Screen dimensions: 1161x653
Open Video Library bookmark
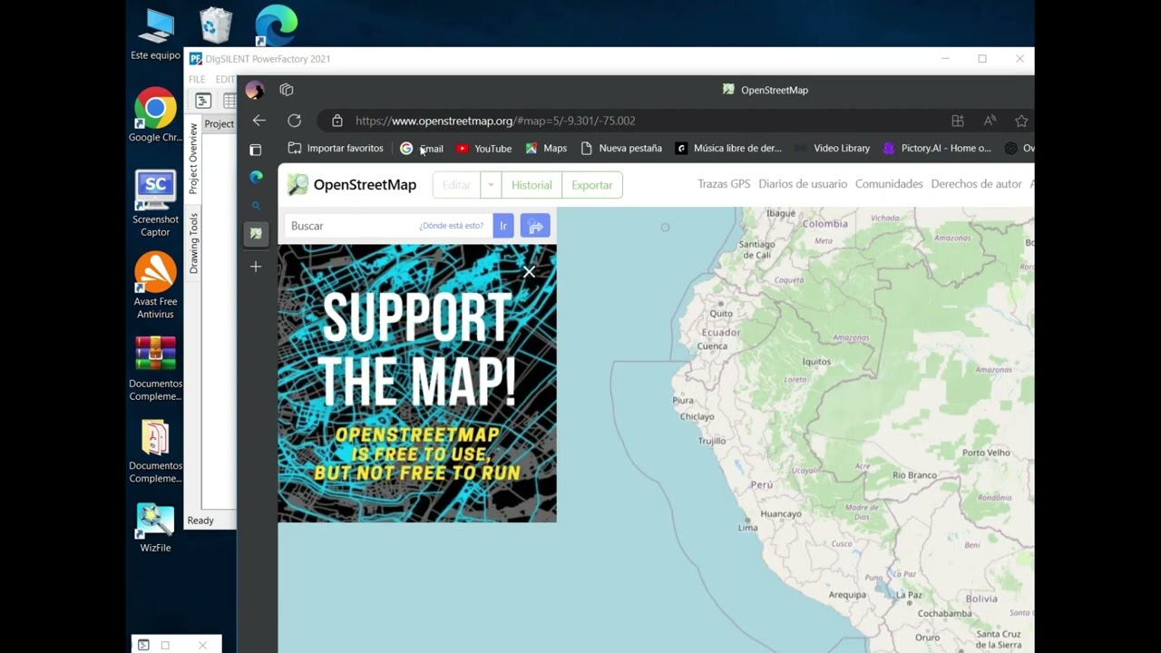click(832, 148)
